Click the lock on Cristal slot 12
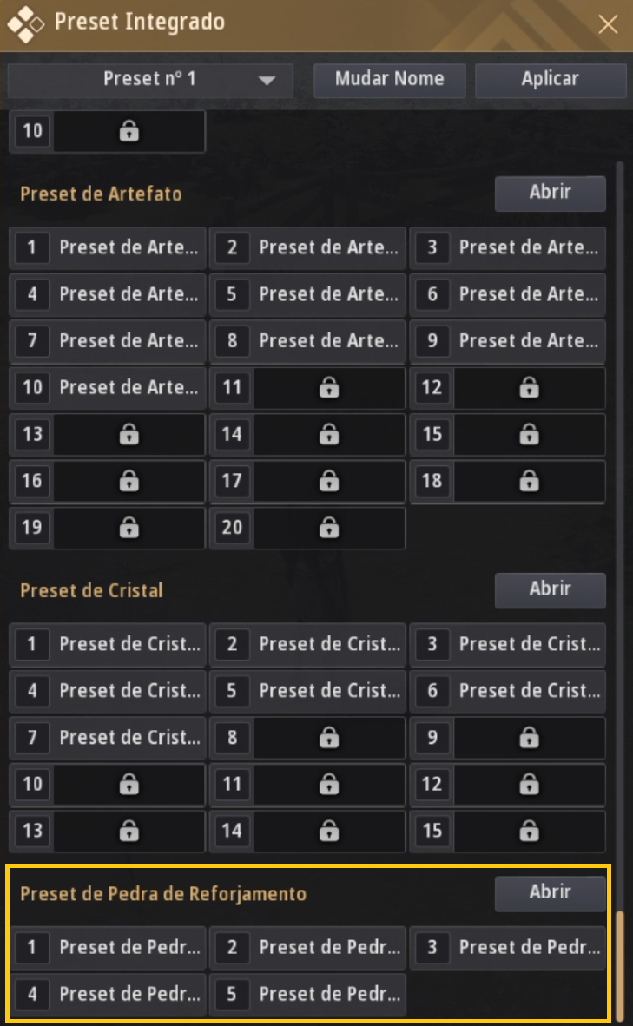633x1026 pixels. (x=528, y=785)
